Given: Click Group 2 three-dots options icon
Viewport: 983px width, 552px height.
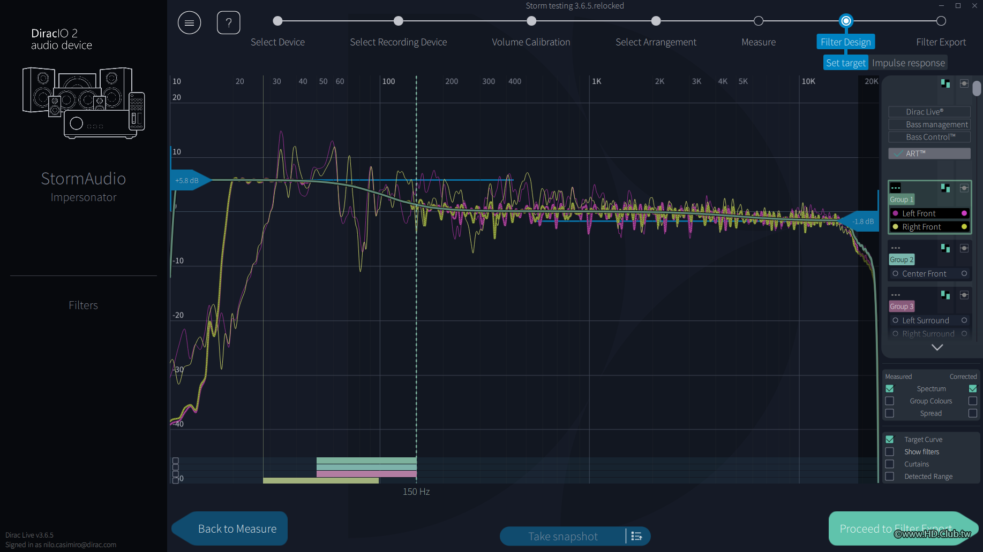Looking at the screenshot, I should [895, 248].
